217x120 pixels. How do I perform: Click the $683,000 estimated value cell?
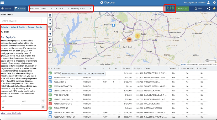(128, 117)
